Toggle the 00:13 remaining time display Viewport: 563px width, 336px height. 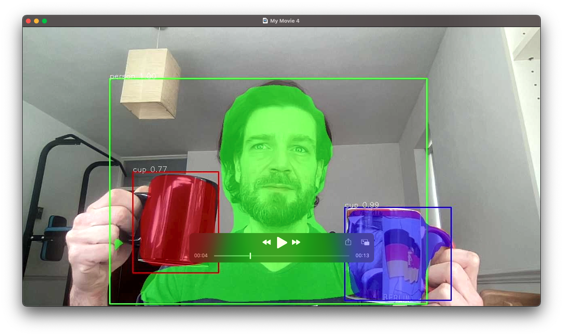click(362, 256)
